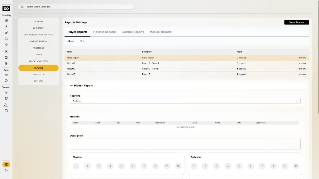Switch to the Coaches Reports tab
Image resolution: width=319 pixels, height=179 pixels.
133,32
